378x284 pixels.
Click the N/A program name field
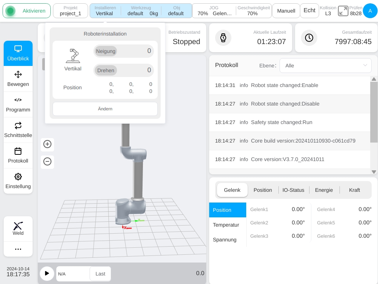coord(73,274)
